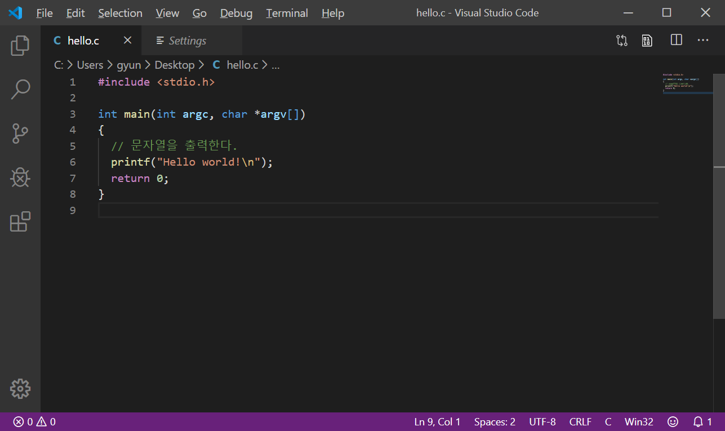Click the Open Changes compare icon

tap(622, 41)
